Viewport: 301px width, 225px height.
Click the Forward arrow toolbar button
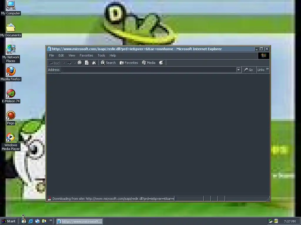69,63
